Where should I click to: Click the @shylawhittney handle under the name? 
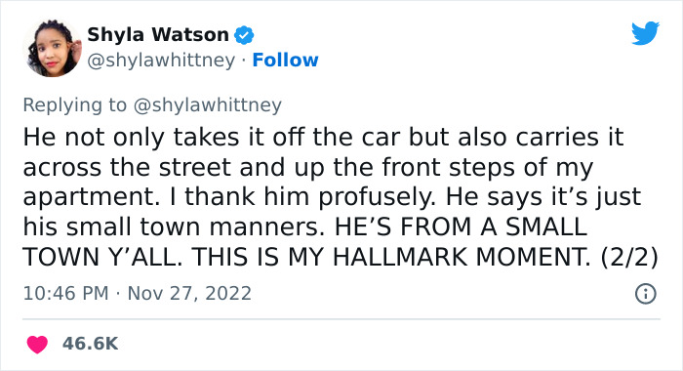pyautogui.click(x=161, y=61)
